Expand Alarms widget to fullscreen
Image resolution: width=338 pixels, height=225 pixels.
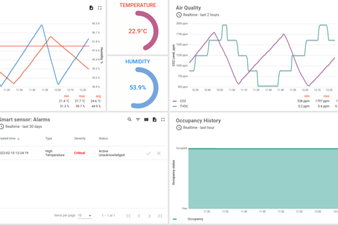tap(163, 120)
